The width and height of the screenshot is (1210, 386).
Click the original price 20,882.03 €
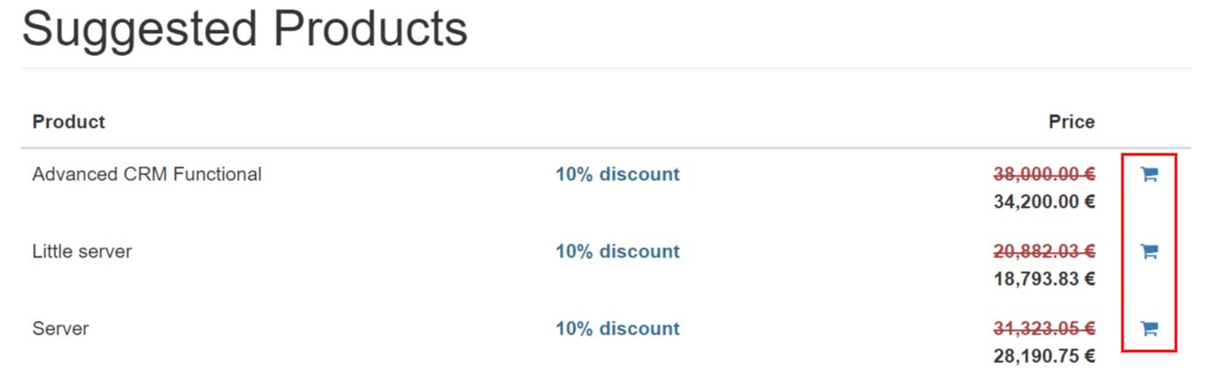(1043, 251)
